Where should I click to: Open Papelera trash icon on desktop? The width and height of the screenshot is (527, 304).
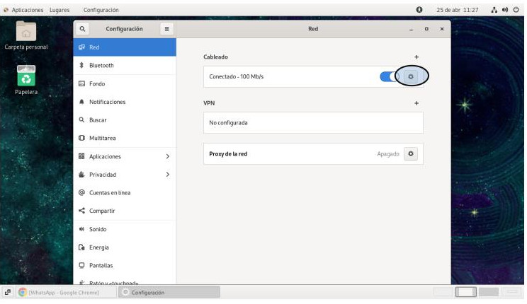click(x=26, y=77)
